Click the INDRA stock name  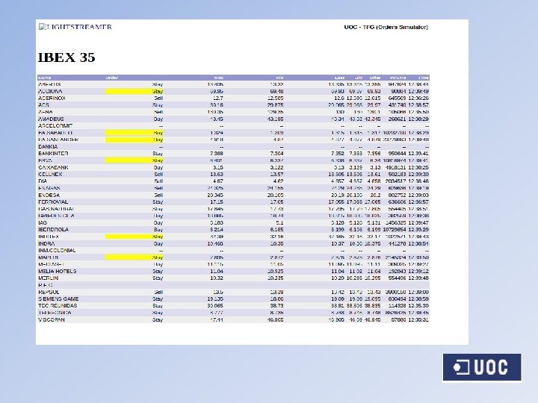click(x=46, y=243)
